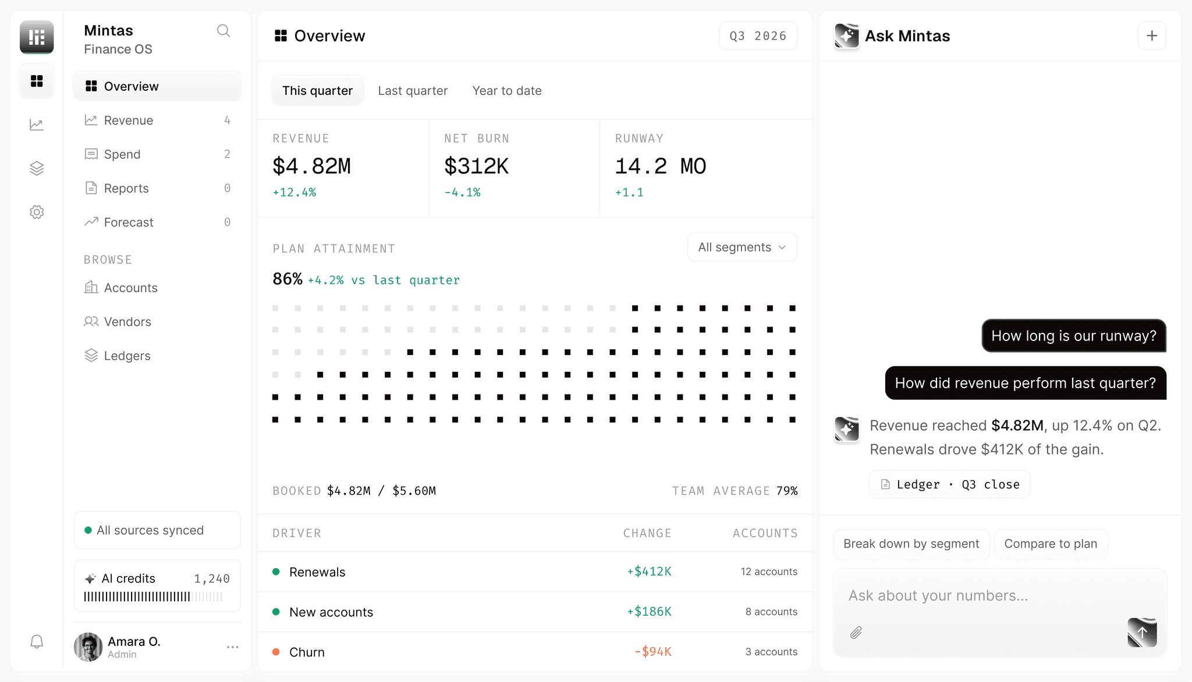The image size is (1192, 682).
Task: Click the Overview header grid icon
Action: point(281,36)
